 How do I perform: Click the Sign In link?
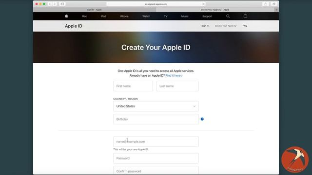tap(205, 26)
